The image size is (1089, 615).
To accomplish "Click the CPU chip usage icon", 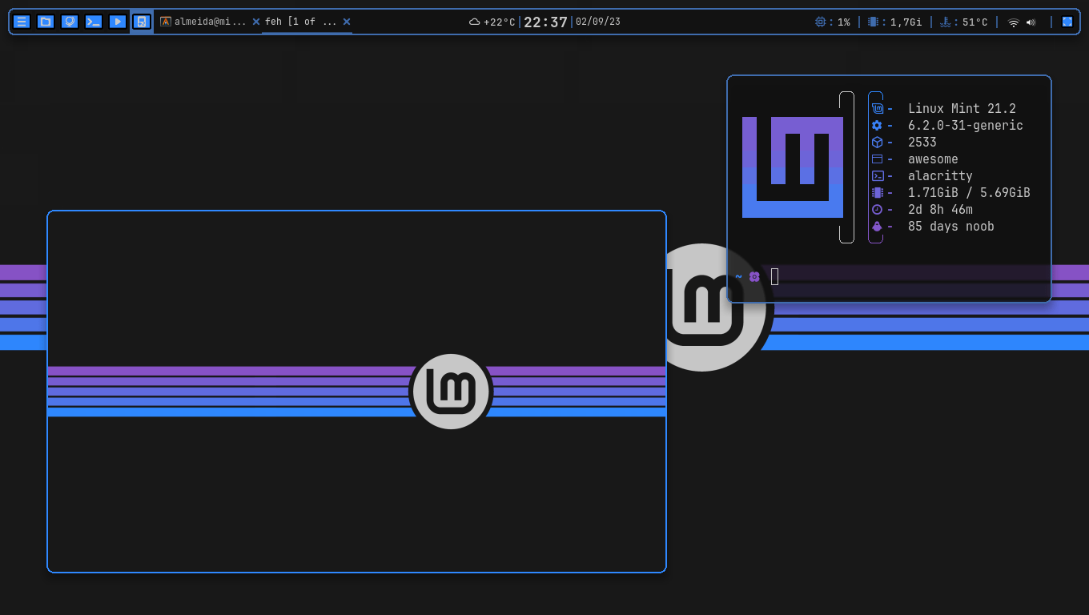I will tap(820, 22).
